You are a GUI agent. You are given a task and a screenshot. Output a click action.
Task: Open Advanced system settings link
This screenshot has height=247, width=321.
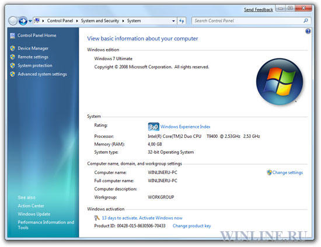point(42,74)
